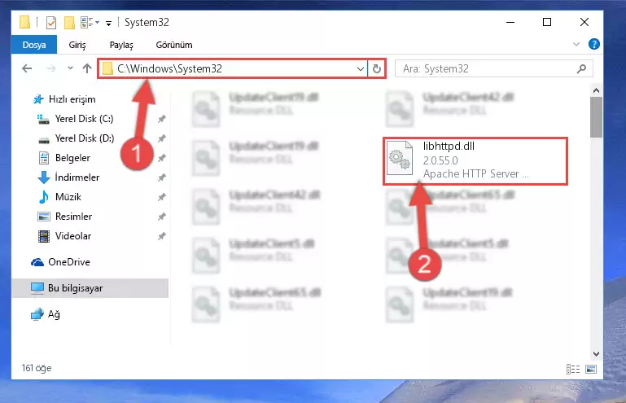
Task: Click the 161 öğe item count
Action: point(37,368)
